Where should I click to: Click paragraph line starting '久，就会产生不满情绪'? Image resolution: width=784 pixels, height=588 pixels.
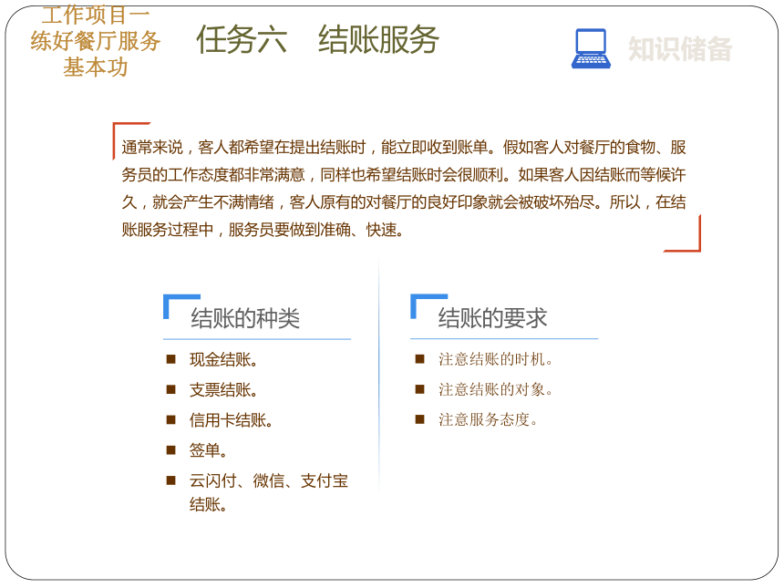pos(404,202)
